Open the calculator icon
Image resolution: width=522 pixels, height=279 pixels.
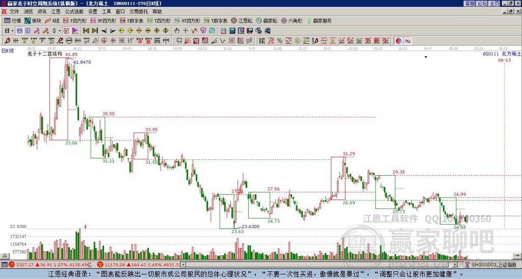(232, 31)
